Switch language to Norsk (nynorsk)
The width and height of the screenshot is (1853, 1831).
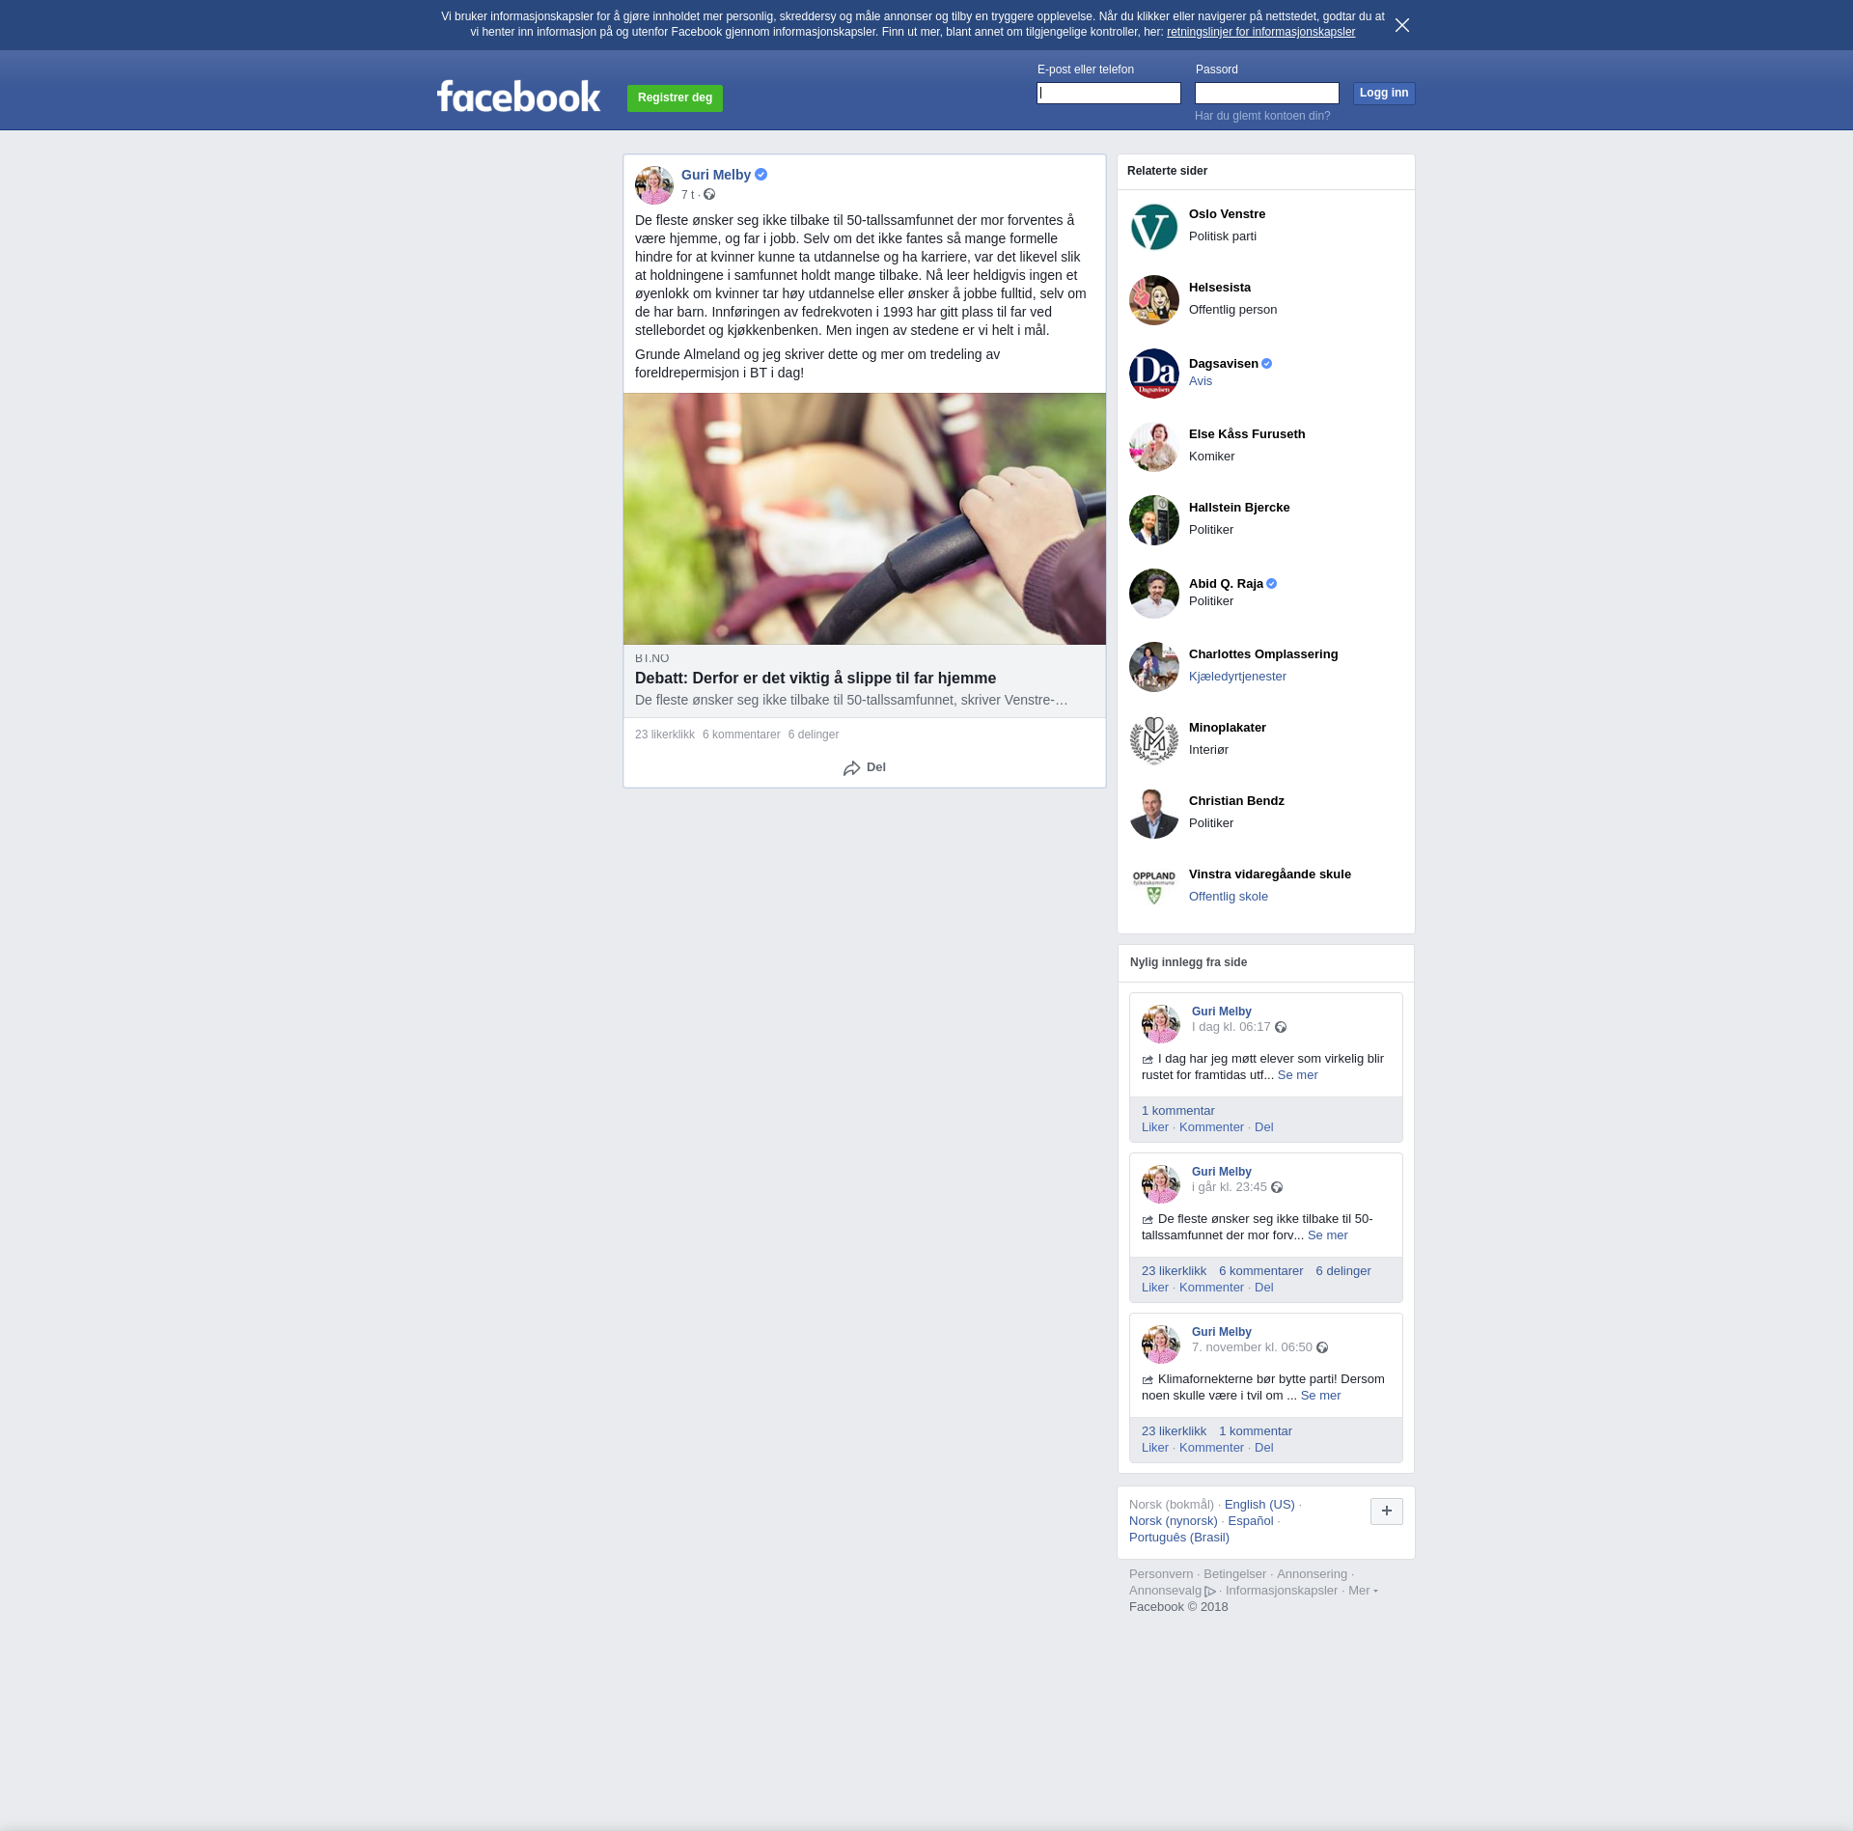1173,1521
